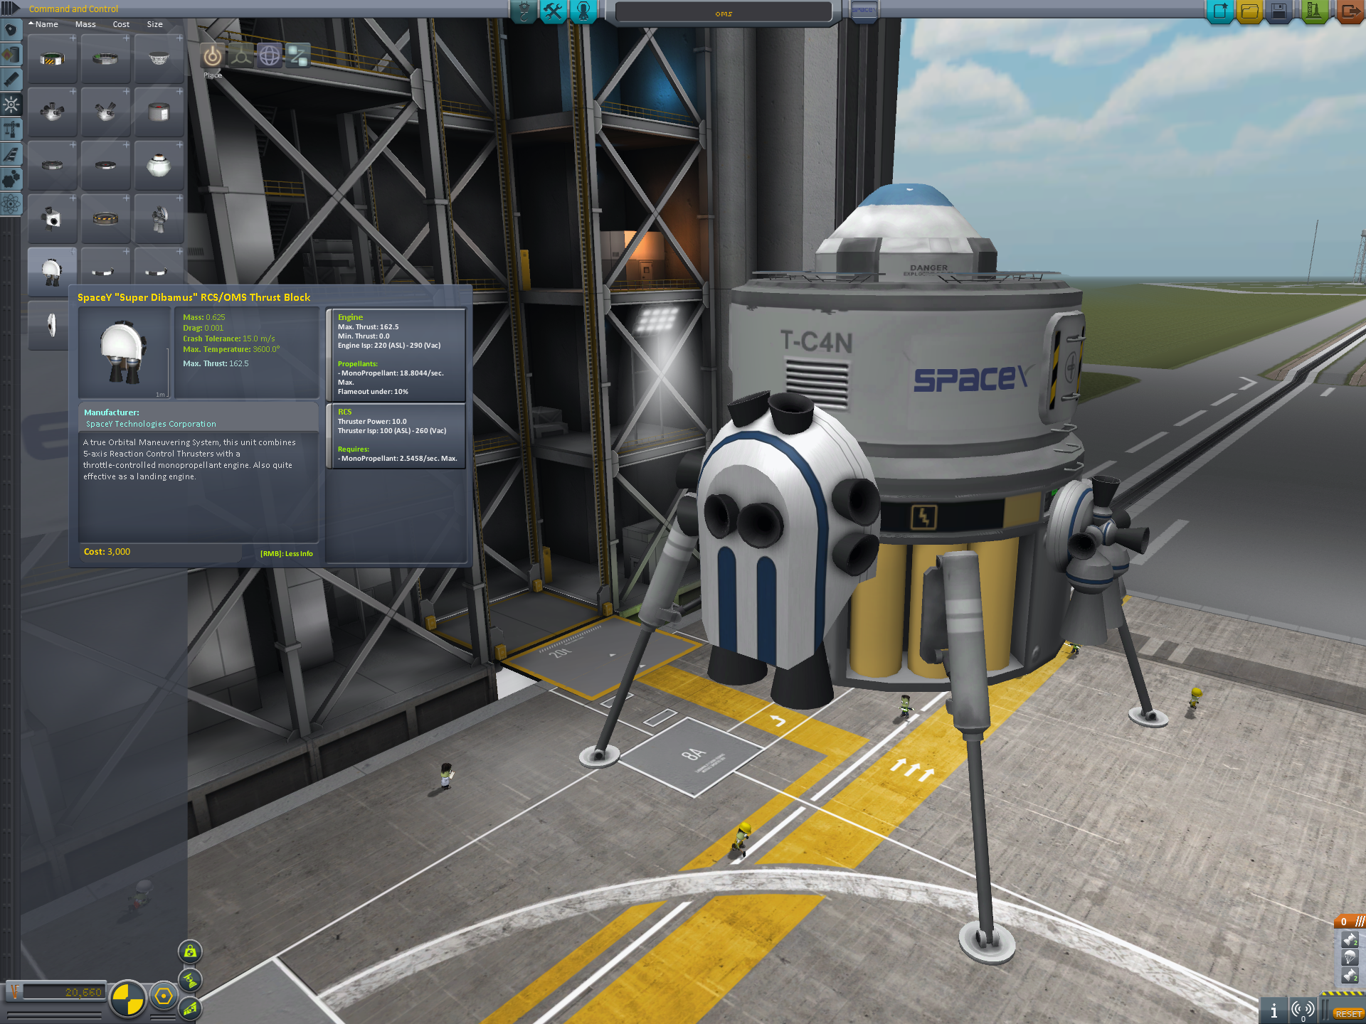Viewport: 1366px width, 1024px height.
Task: Open the Pods parts category
Action: pos(11,31)
